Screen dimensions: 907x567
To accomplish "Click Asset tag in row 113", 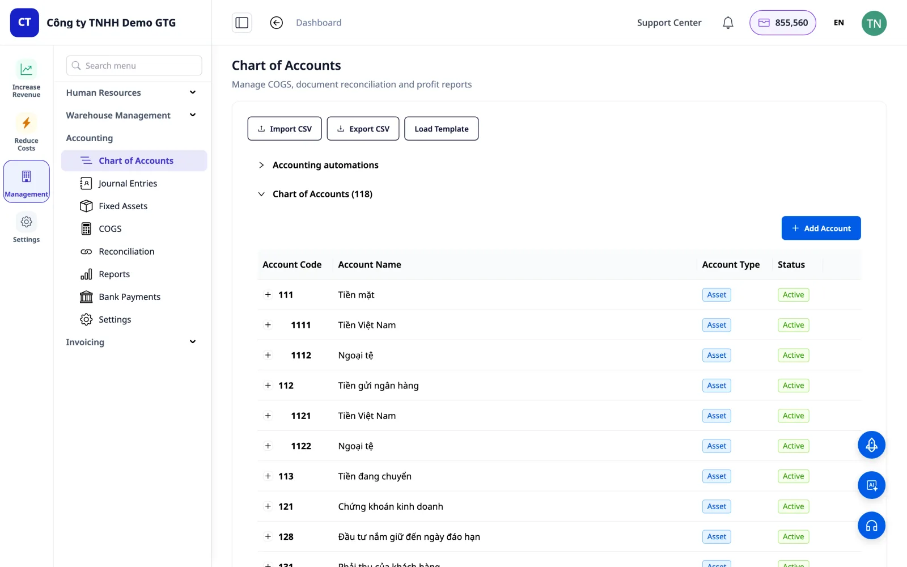I will coord(717,476).
